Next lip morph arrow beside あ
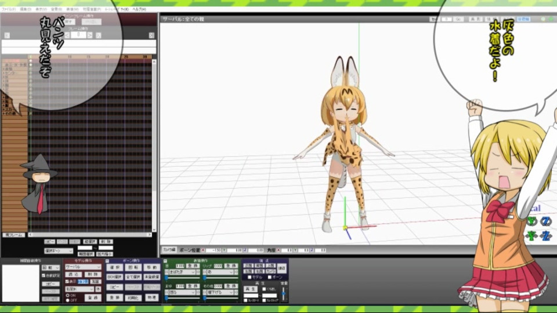The image size is (557, 313). click(236, 272)
